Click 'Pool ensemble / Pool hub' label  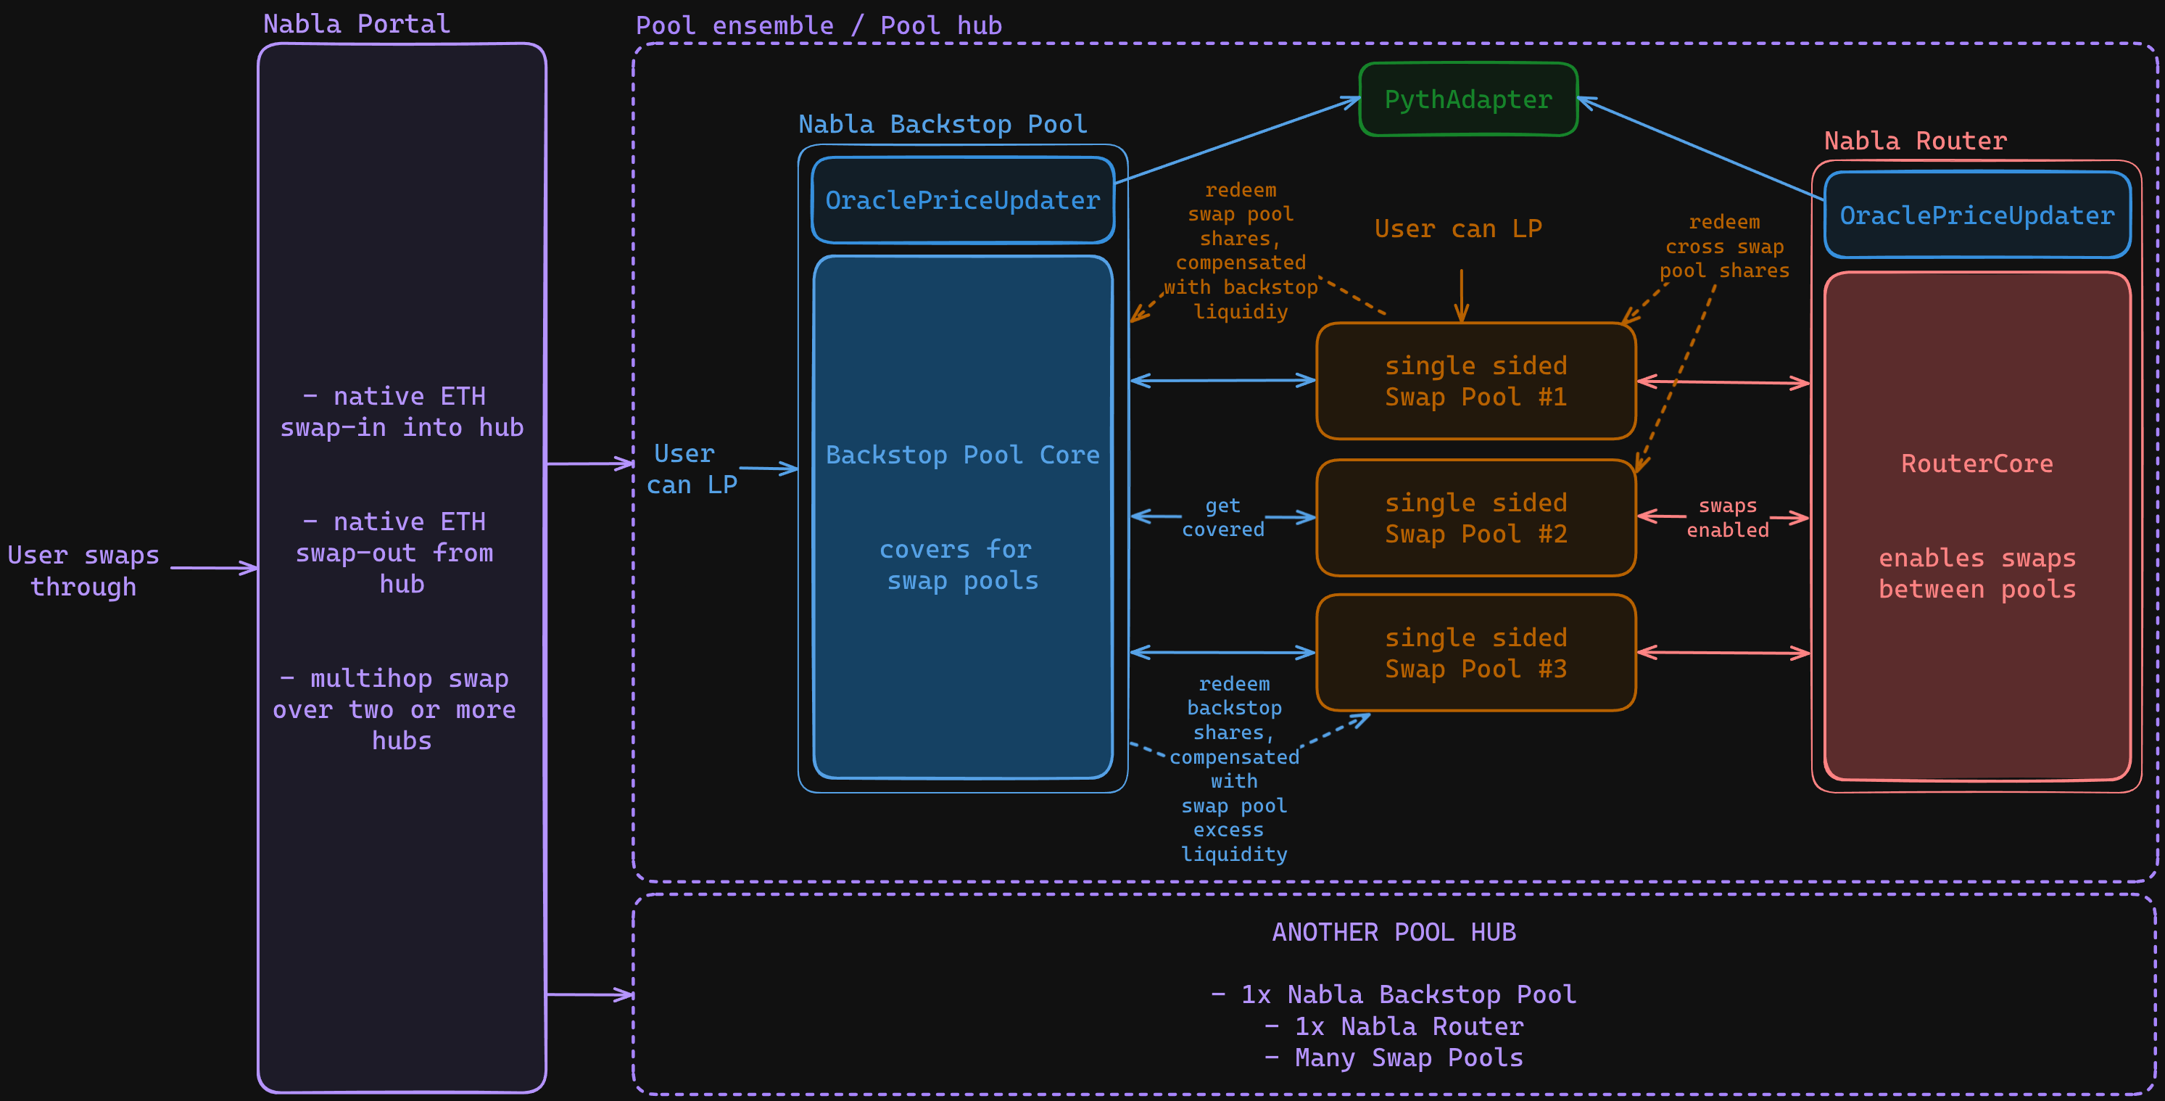(819, 25)
